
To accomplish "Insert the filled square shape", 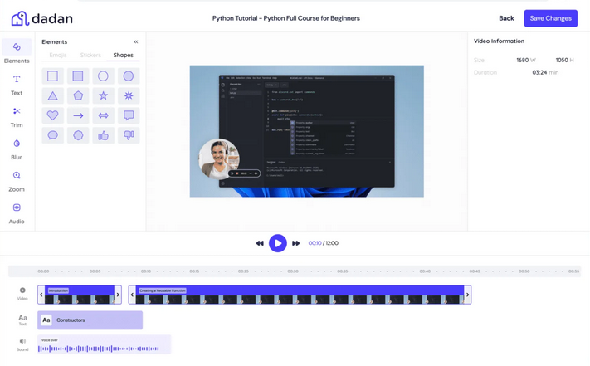I will click(x=78, y=76).
